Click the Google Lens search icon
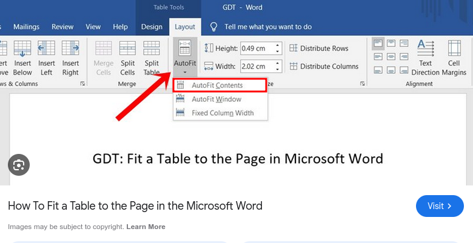 tap(19, 165)
